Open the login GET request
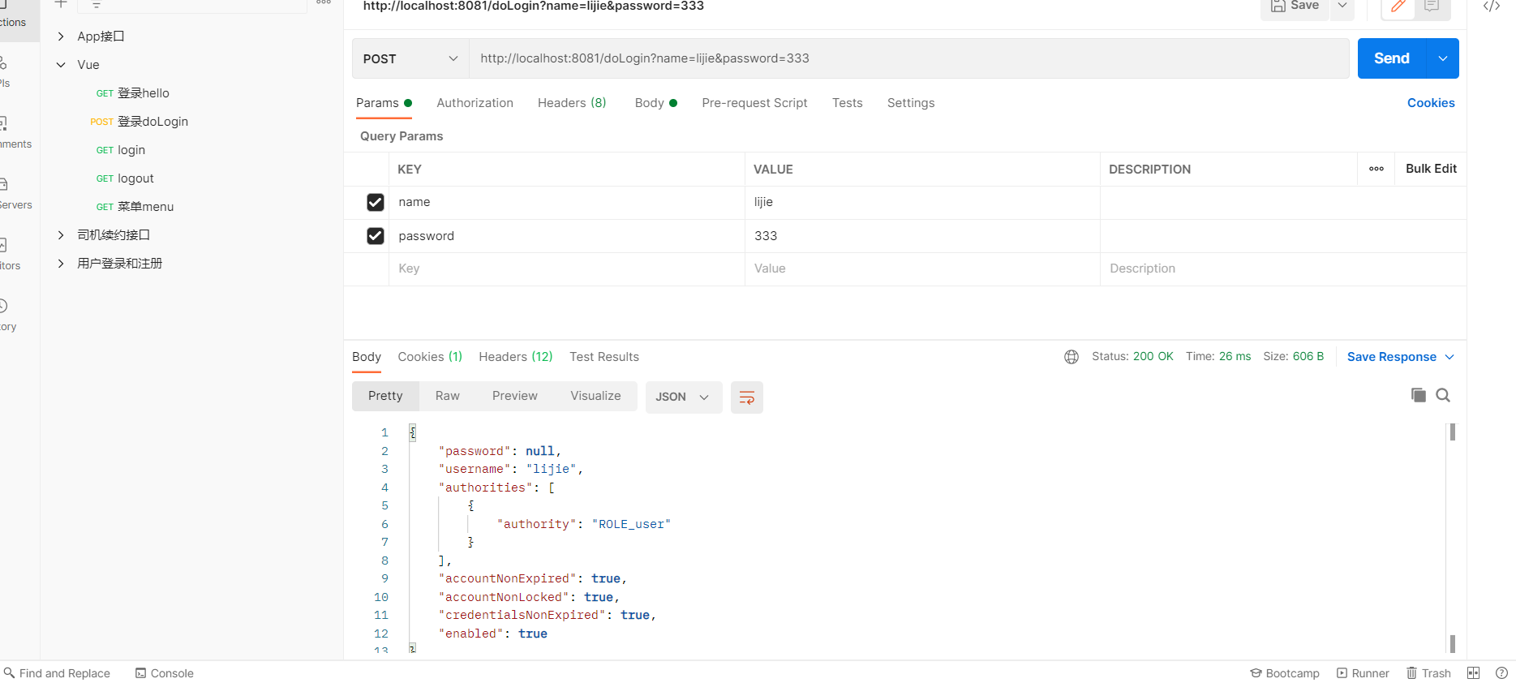Viewport: 1516px width, 683px height. [121, 150]
